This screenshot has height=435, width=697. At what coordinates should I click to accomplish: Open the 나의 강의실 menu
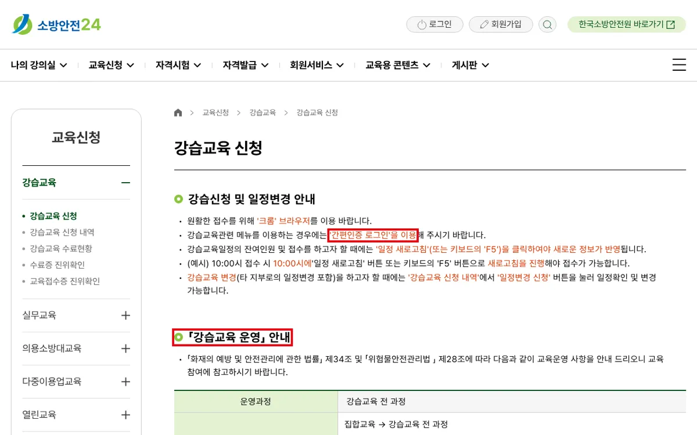(39, 65)
